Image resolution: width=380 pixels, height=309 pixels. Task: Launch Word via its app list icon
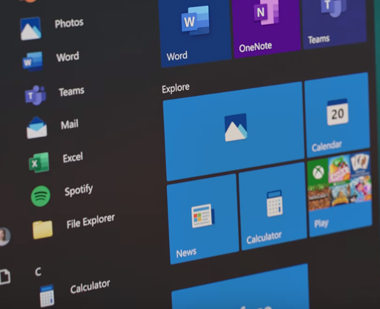pyautogui.click(x=33, y=61)
